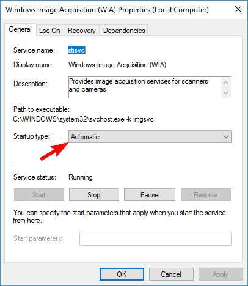Viewport: 248px width, 286px height.
Task: Click the greyed-out Resume button
Action: 206,195
